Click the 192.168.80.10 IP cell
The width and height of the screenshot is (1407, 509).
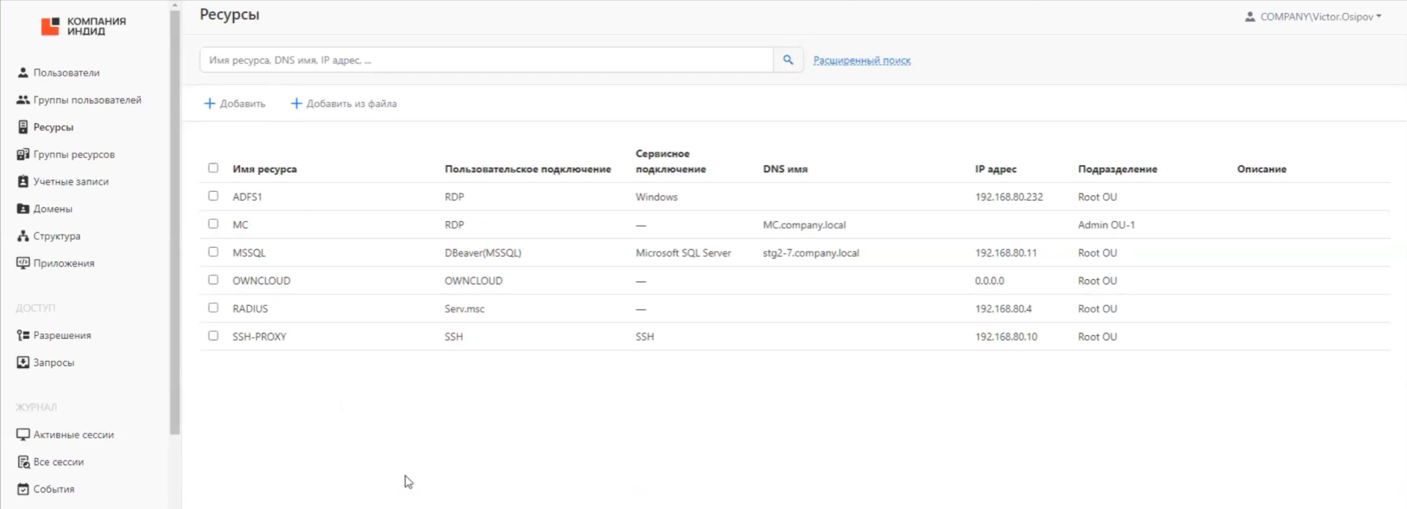(x=1006, y=337)
